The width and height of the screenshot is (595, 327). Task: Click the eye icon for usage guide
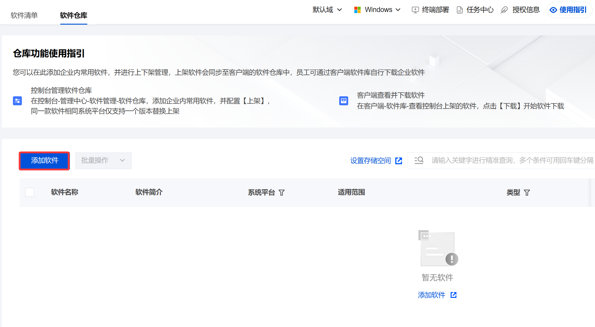point(553,10)
